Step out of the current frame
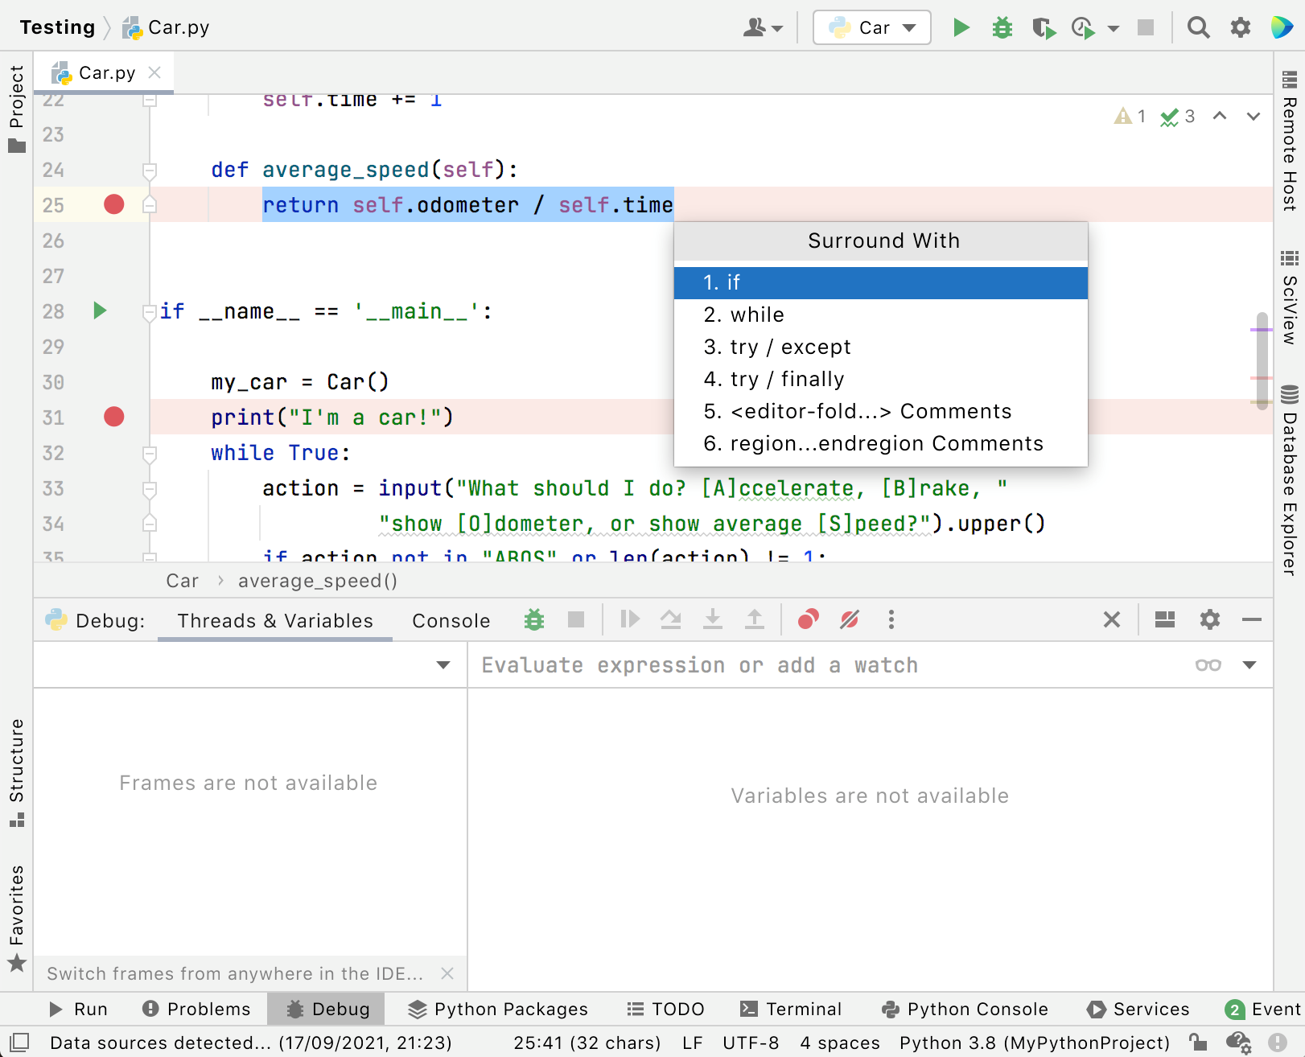 [755, 619]
